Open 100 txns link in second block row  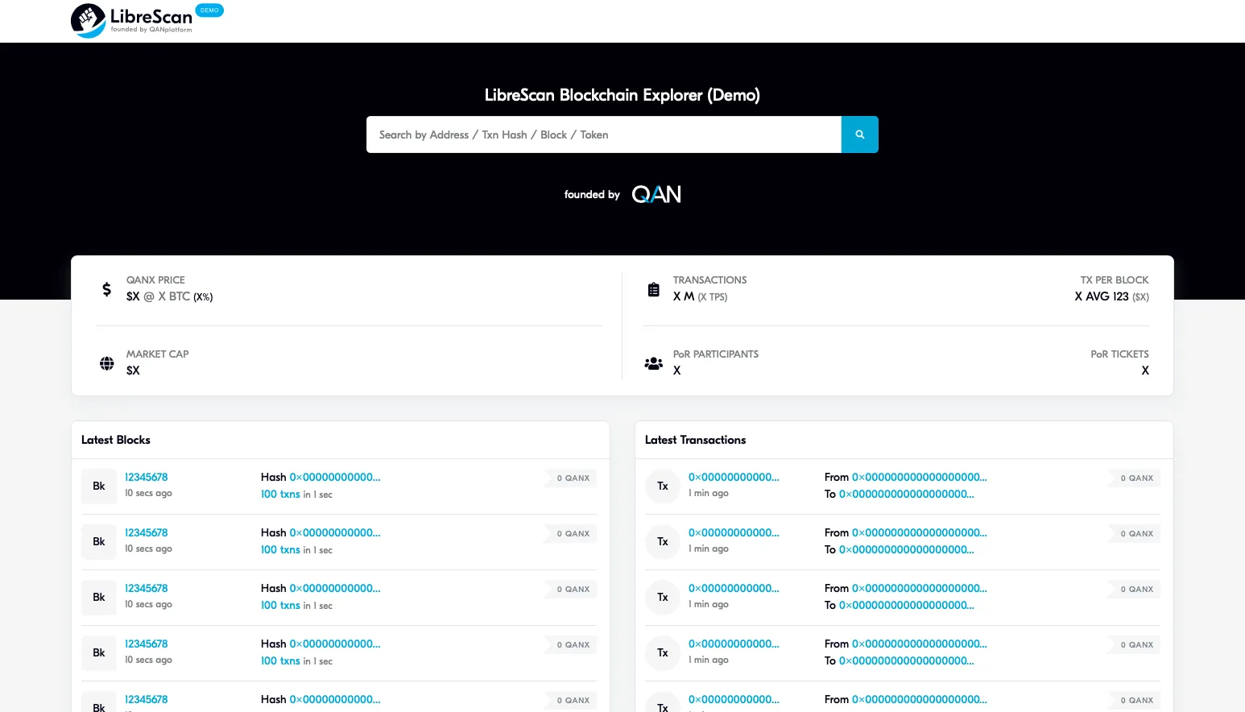(x=280, y=549)
